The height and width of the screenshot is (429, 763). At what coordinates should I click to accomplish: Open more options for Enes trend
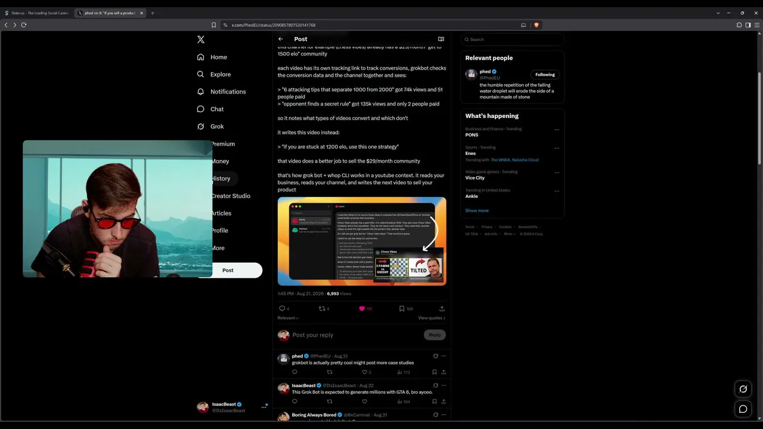[557, 148]
